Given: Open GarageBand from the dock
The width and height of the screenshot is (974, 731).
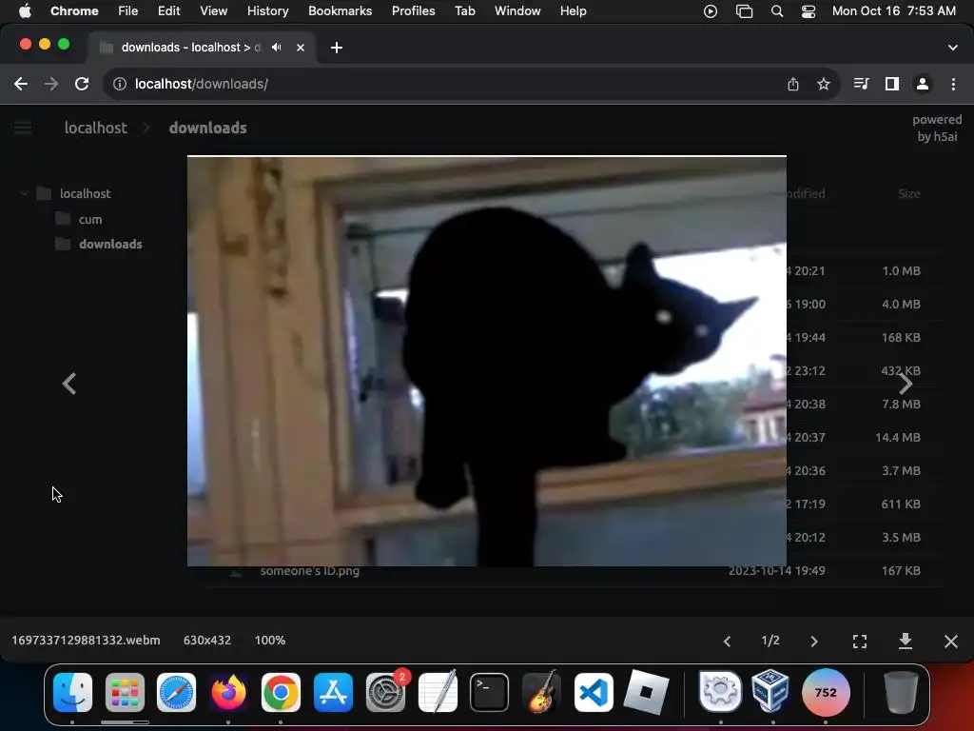Looking at the screenshot, I should coord(541,692).
